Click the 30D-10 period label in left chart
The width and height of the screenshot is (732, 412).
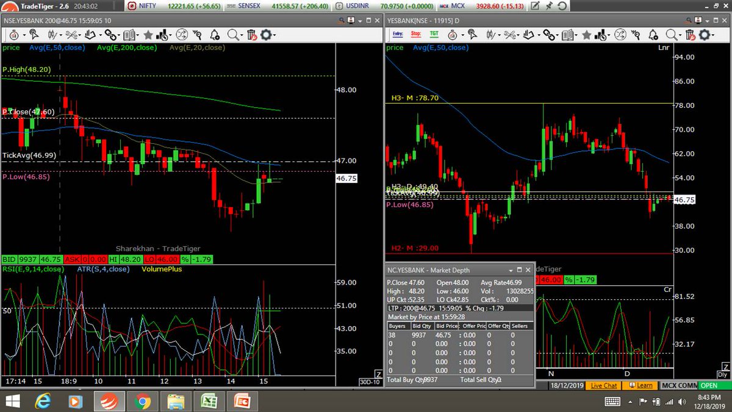[x=369, y=382]
